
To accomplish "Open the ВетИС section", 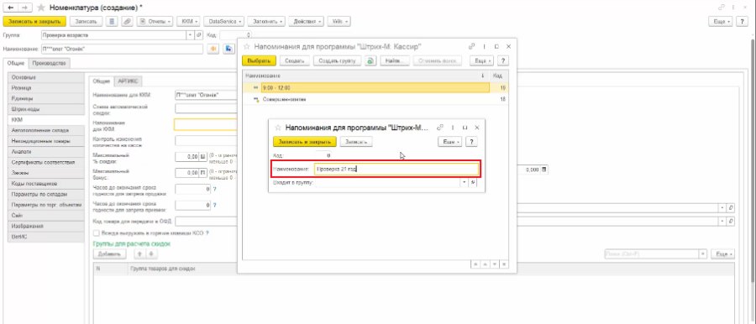I will pos(46,237).
